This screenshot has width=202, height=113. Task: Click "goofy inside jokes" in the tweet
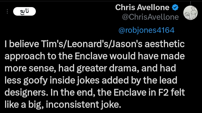(61, 80)
